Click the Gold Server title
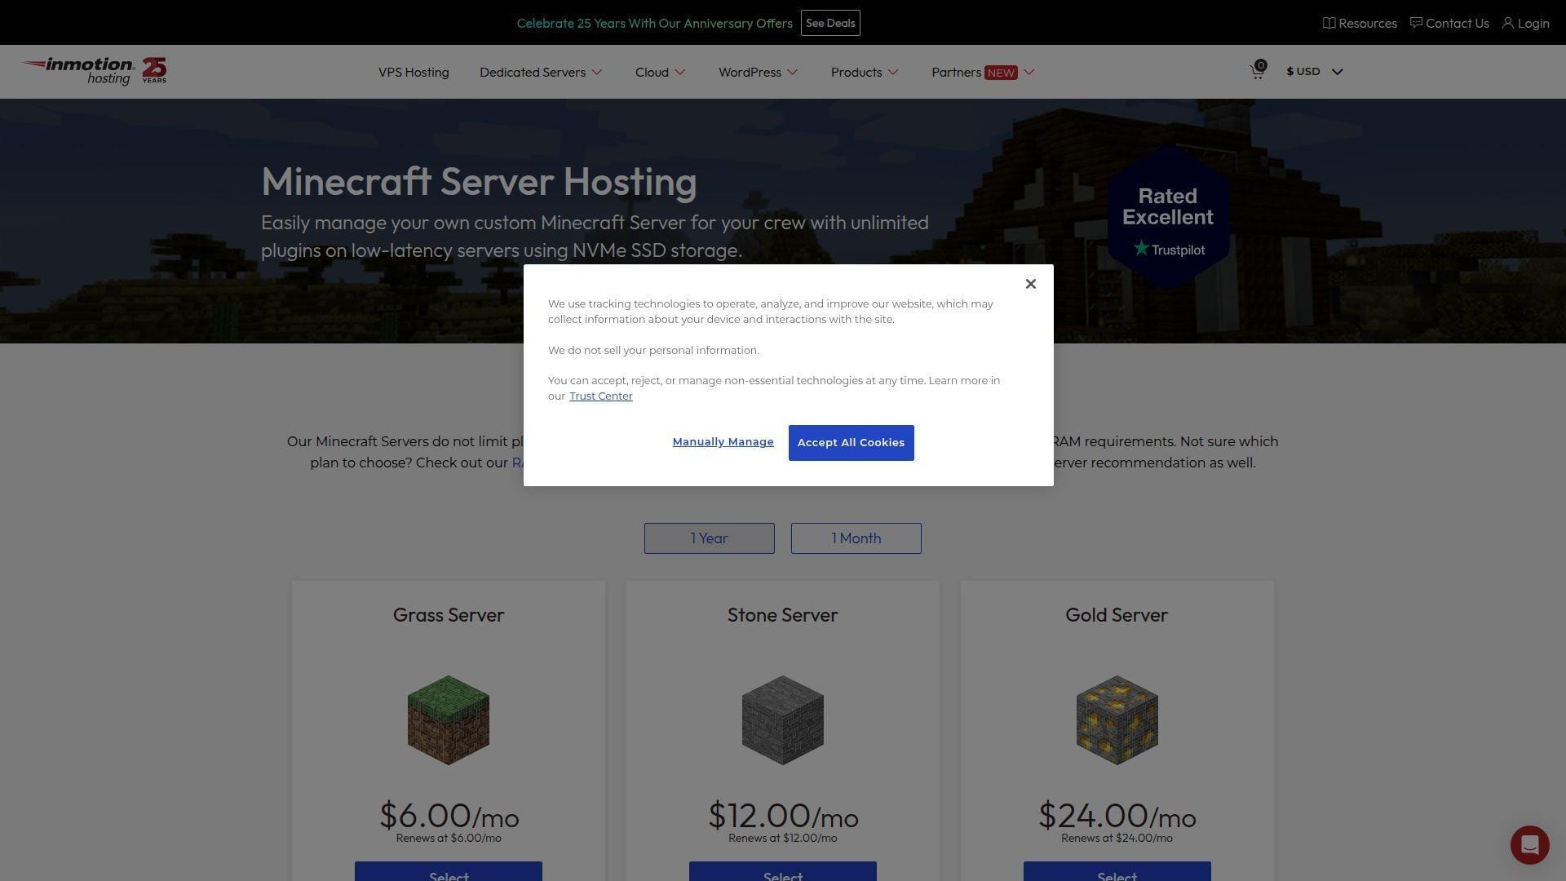1566x881 pixels. point(1117,615)
